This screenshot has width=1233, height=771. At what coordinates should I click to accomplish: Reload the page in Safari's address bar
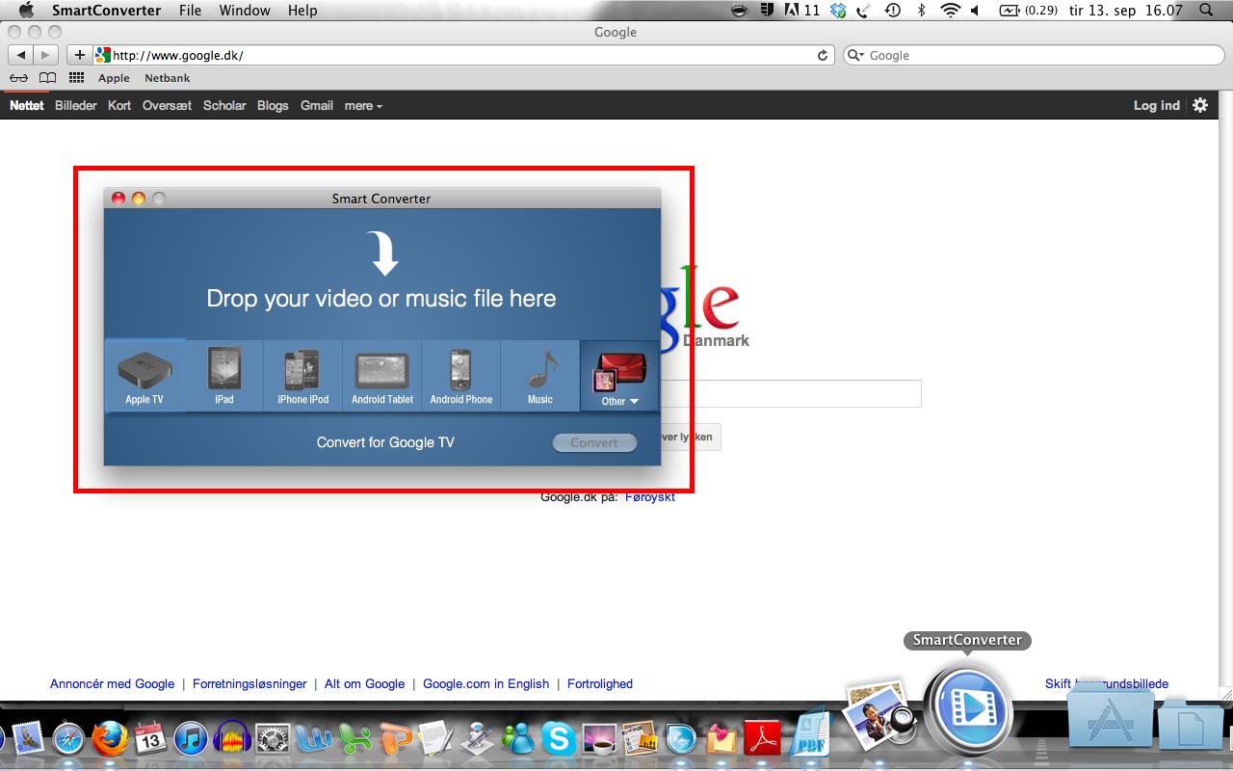(823, 55)
